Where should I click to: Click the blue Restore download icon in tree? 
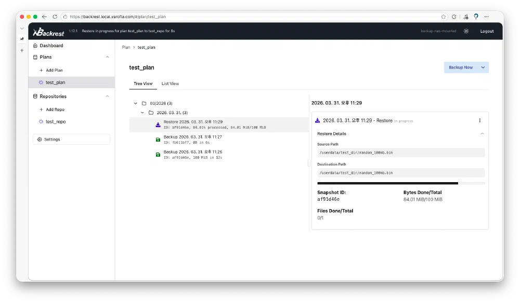[158, 125]
